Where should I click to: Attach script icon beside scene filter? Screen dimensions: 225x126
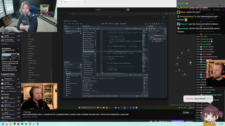78,29
